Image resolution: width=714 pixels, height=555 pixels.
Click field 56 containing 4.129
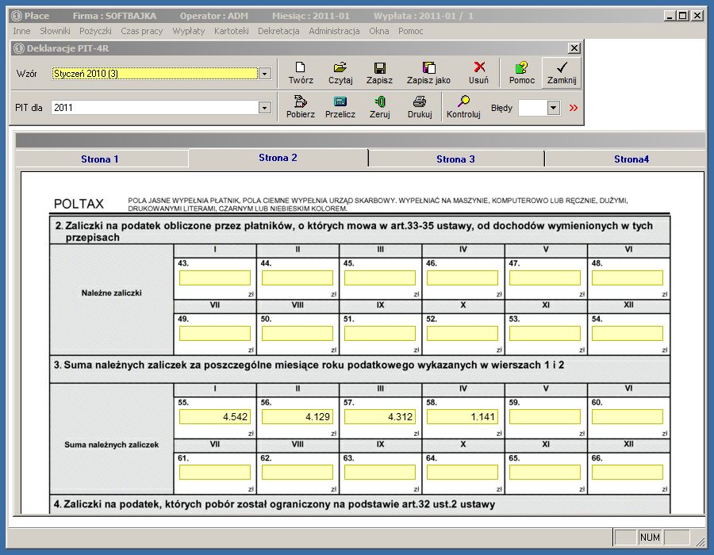click(x=297, y=417)
